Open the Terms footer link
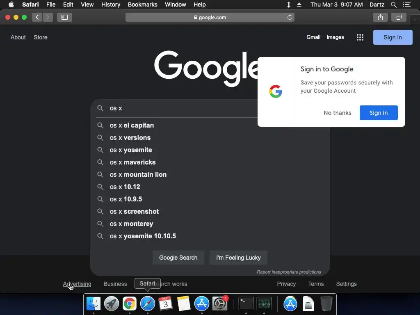The width and height of the screenshot is (420, 315). [x=316, y=284]
